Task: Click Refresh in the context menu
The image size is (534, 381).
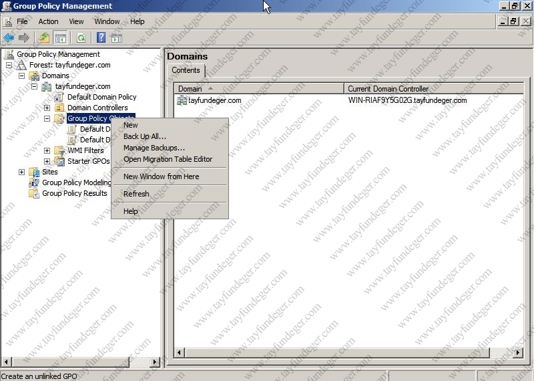Action: tap(170, 194)
